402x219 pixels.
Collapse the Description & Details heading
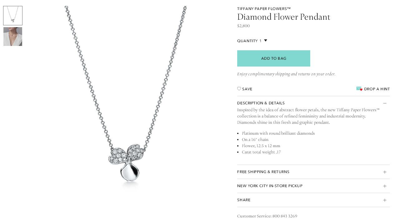pyautogui.click(x=261, y=103)
